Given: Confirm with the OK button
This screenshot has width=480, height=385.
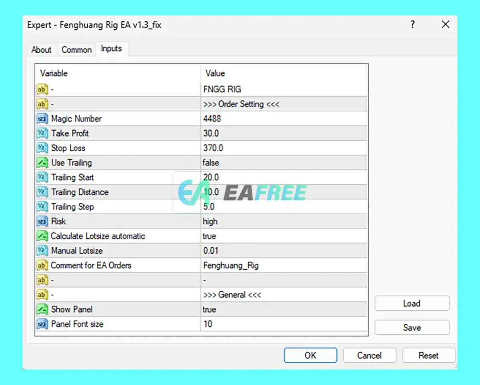Looking at the screenshot, I should [310, 355].
